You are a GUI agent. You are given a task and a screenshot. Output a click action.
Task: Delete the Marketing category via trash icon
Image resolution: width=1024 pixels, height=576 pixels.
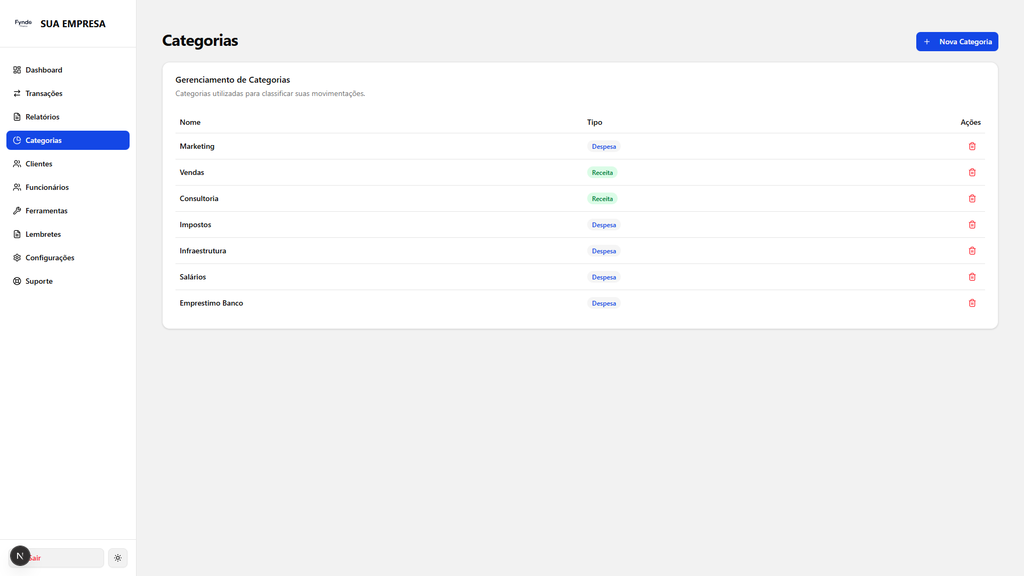coord(972,146)
